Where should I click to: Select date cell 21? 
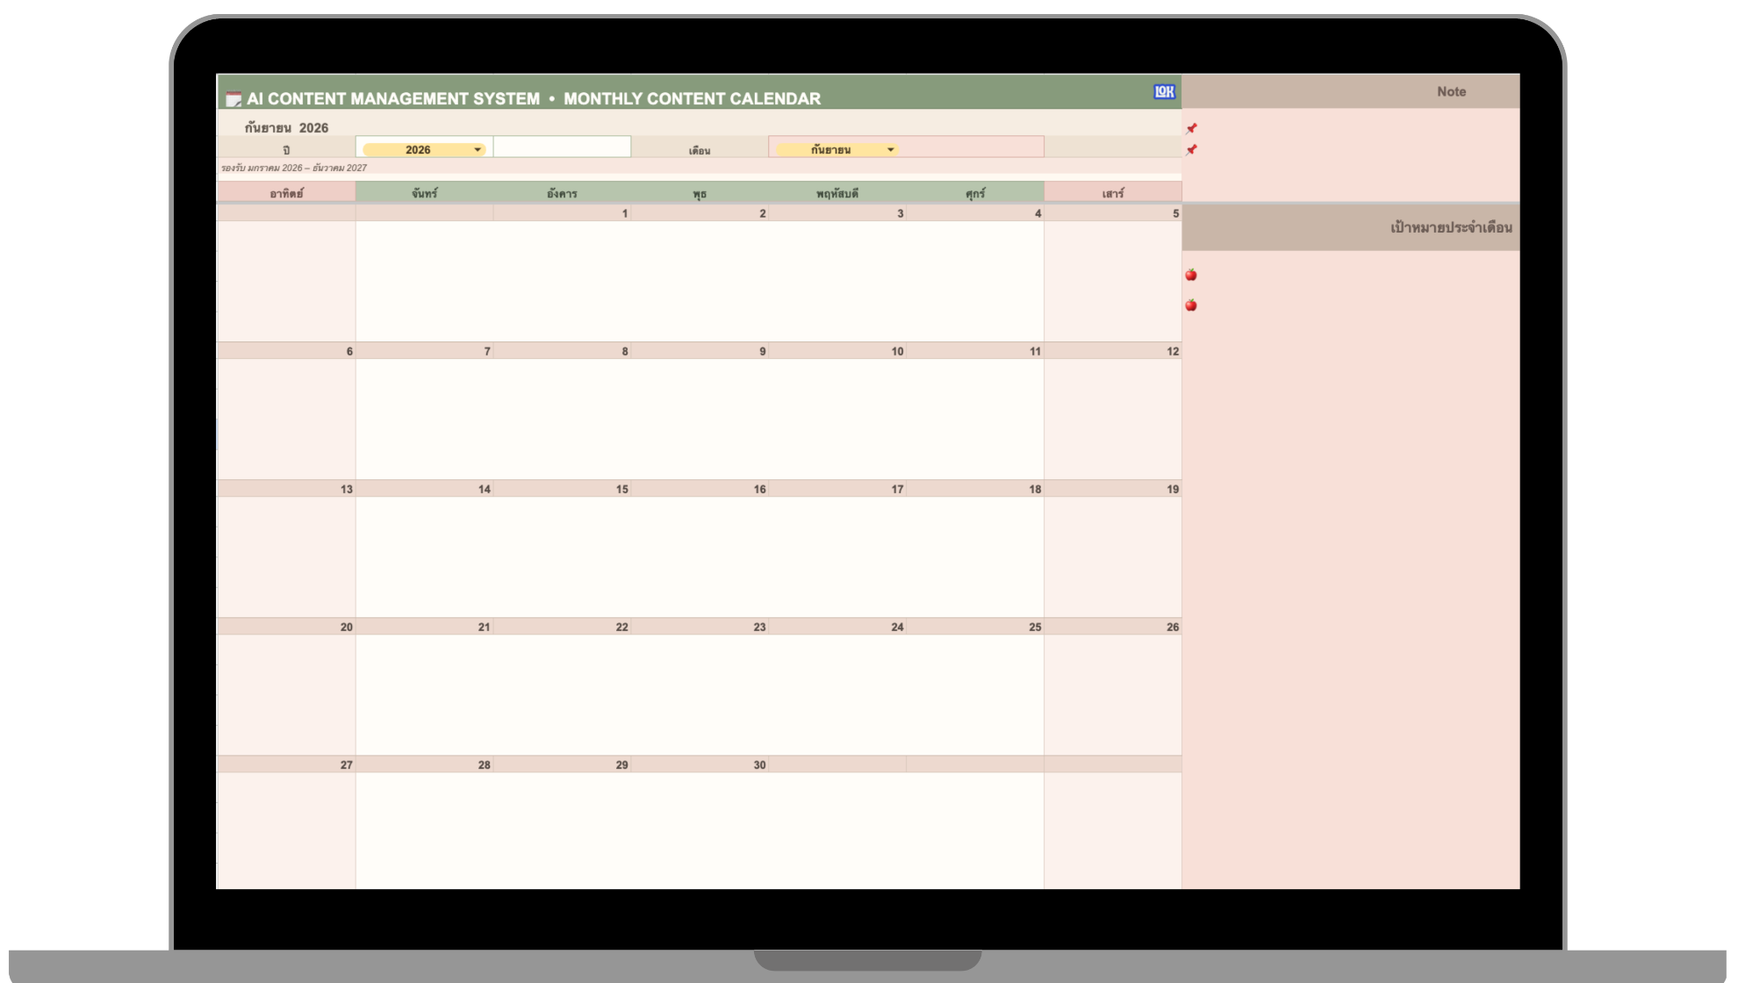(x=424, y=627)
